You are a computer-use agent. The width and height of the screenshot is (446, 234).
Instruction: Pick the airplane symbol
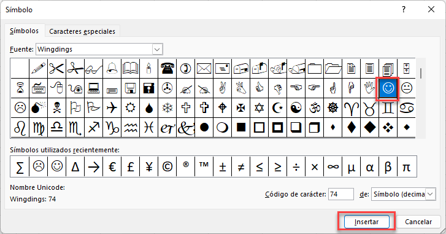tap(112, 108)
